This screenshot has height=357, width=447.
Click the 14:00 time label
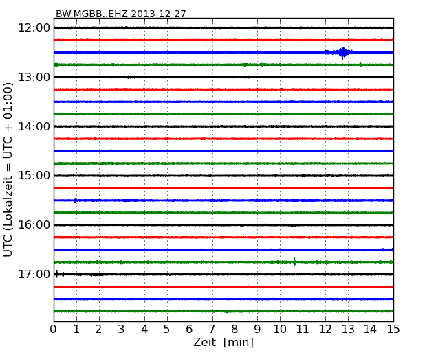pos(34,126)
